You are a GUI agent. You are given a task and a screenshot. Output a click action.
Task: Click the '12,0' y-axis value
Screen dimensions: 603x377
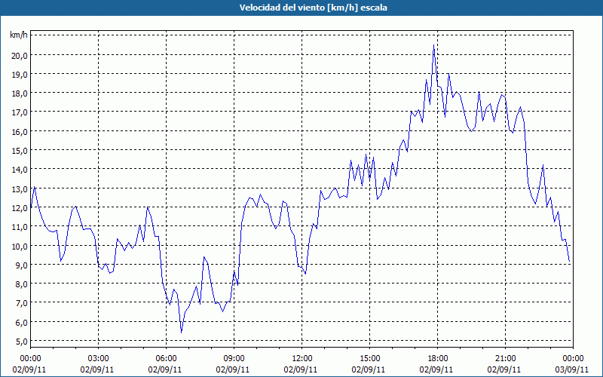pyautogui.click(x=20, y=208)
